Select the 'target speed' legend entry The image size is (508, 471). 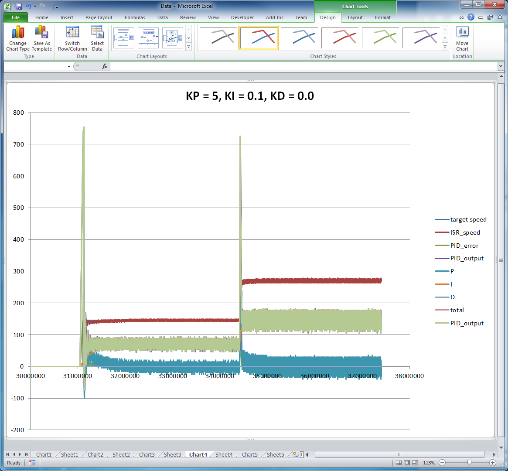tap(461, 220)
